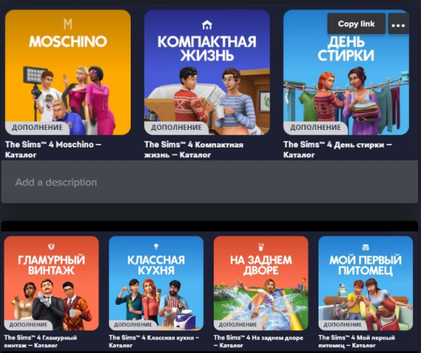Image resolution: width=421 pixels, height=353 pixels.
Task: Open the Компактная жизнь cover image
Action: (x=206, y=73)
